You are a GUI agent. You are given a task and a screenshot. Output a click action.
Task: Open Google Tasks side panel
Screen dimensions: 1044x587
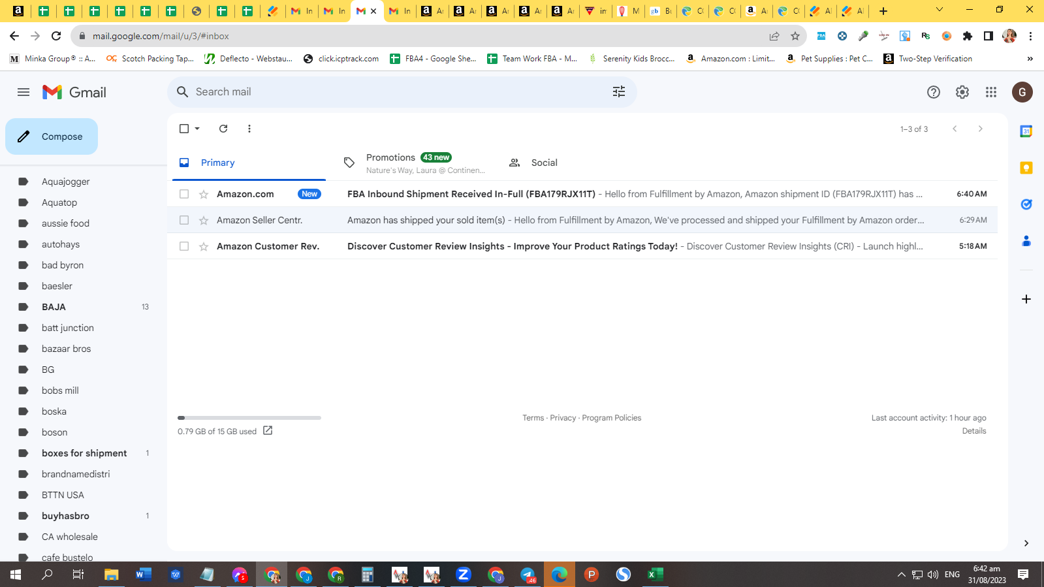click(1026, 204)
